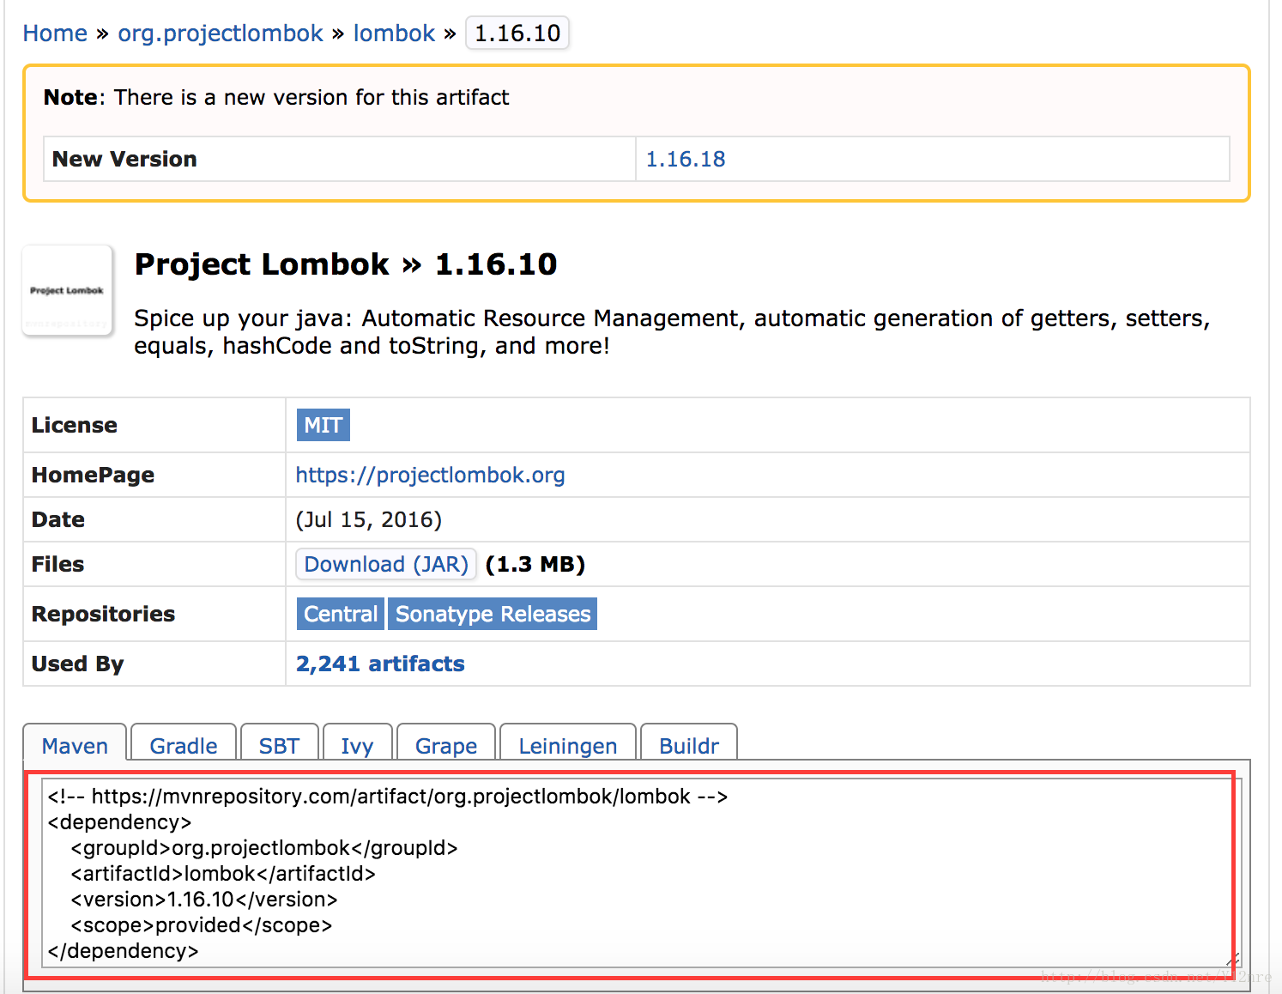This screenshot has height=994, width=1282.
Task: View the 2,241 artifacts link
Action: coord(380,664)
